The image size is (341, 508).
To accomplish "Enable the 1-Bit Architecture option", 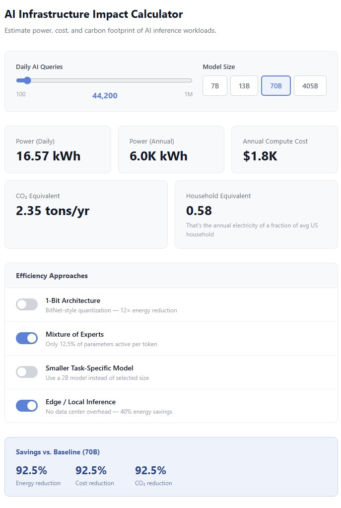I will pyautogui.click(x=27, y=304).
